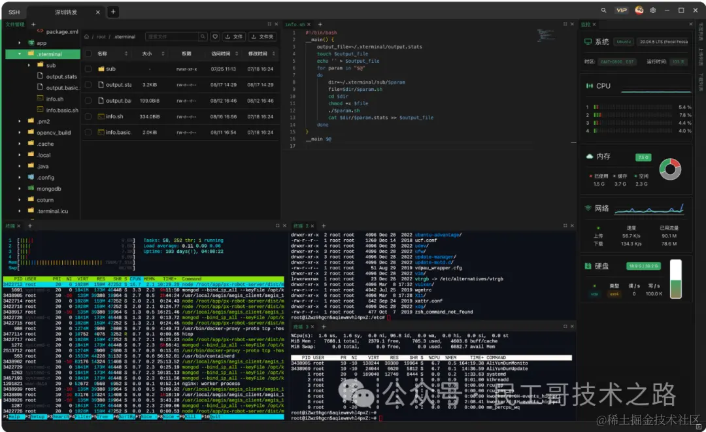Maximize the file manager pane
Image resolution: width=706 pixels, height=432 pixels.
[x=269, y=24]
